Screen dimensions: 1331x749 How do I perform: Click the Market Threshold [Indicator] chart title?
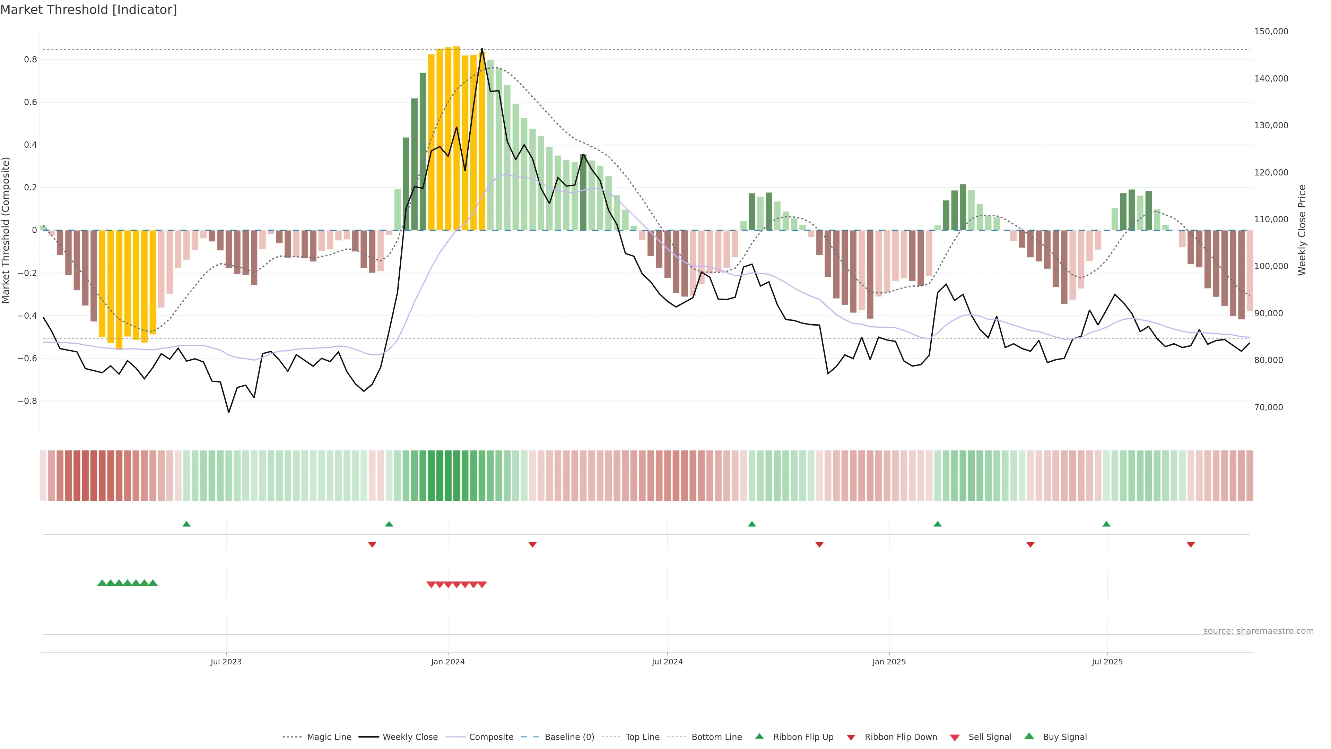click(88, 10)
